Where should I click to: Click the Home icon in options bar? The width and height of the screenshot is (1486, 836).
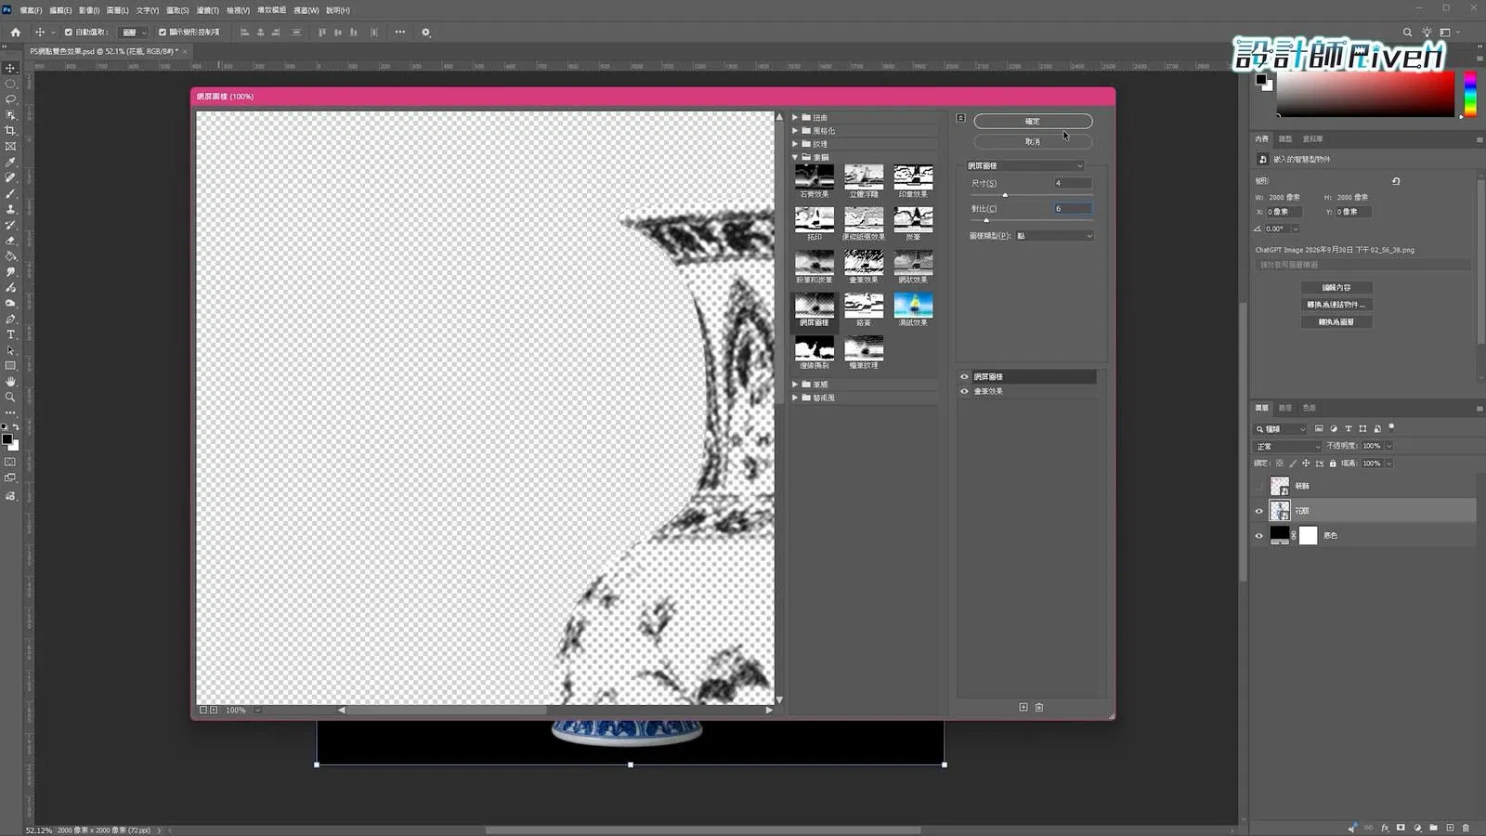click(x=15, y=33)
